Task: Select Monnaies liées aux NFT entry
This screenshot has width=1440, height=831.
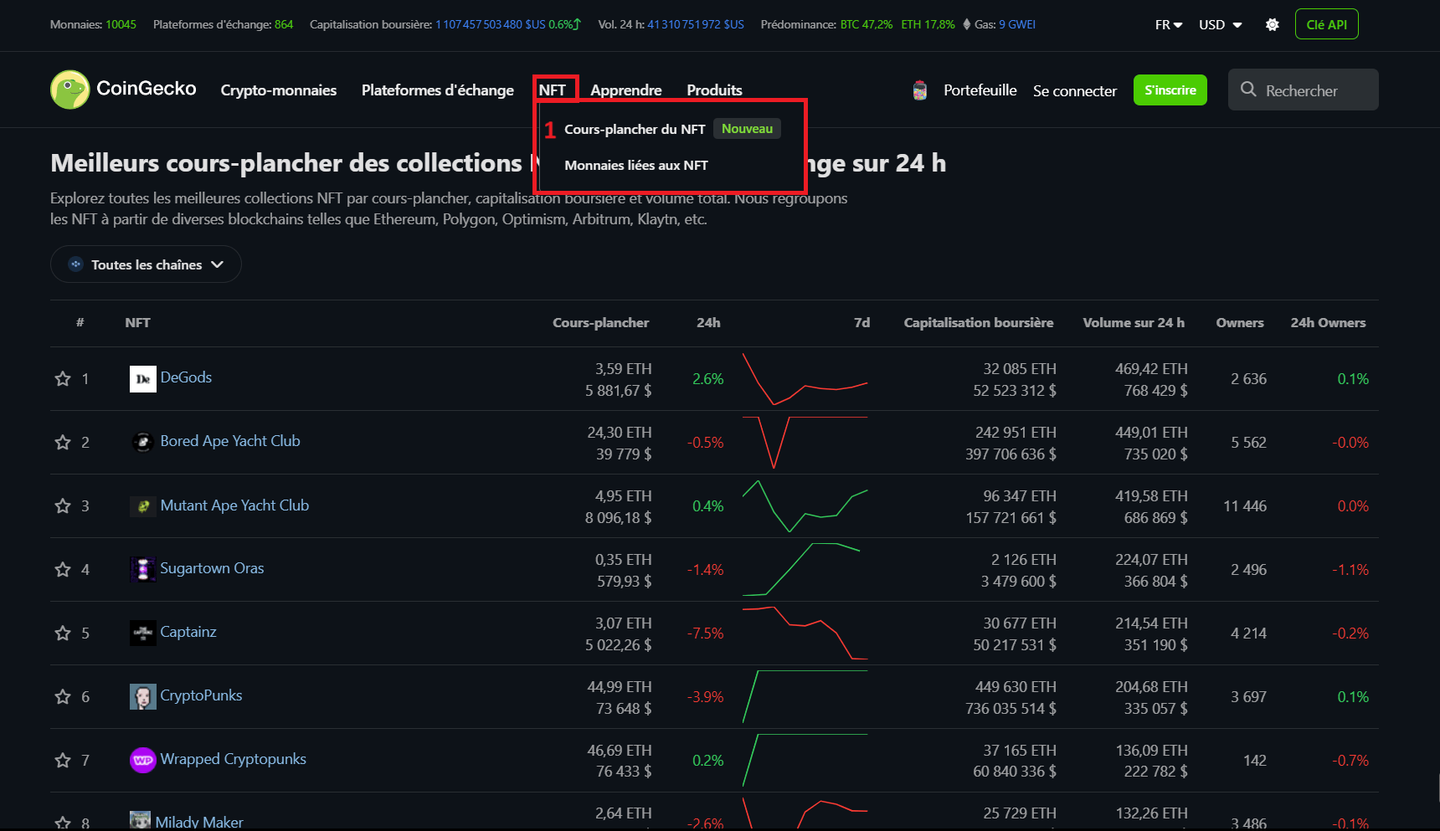Action: point(636,166)
